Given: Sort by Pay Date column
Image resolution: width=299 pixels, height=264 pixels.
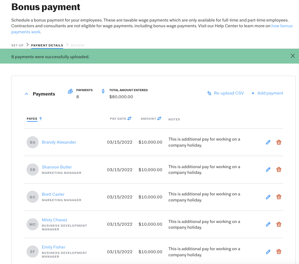Looking at the screenshot, I should [x=121, y=118].
